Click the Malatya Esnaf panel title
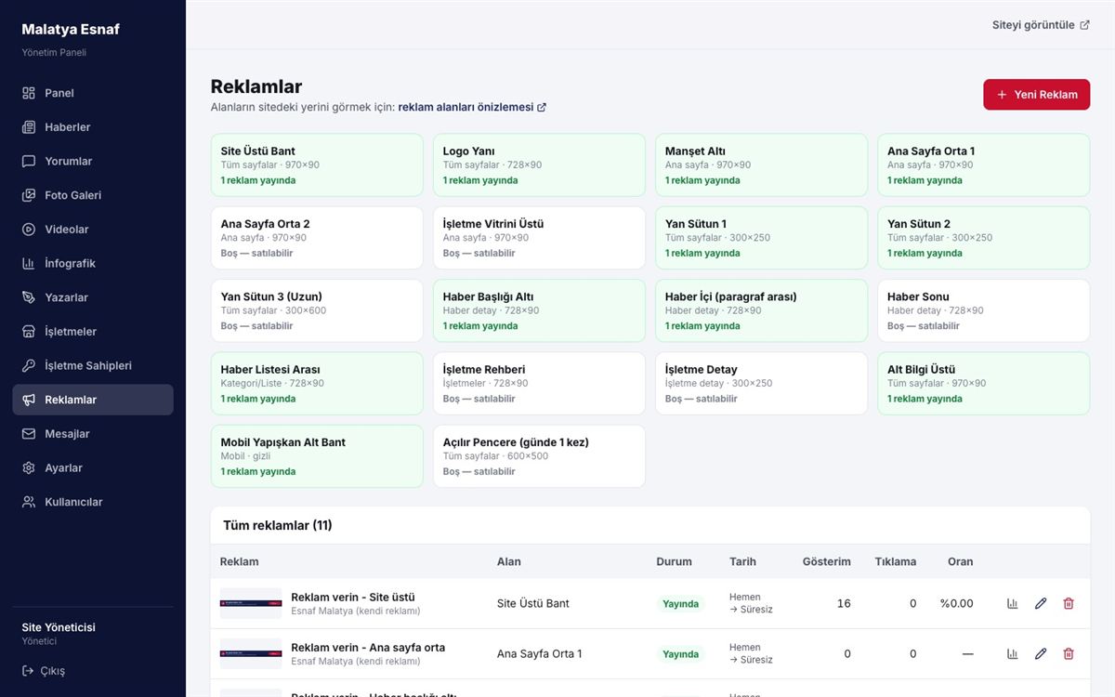 point(71,29)
